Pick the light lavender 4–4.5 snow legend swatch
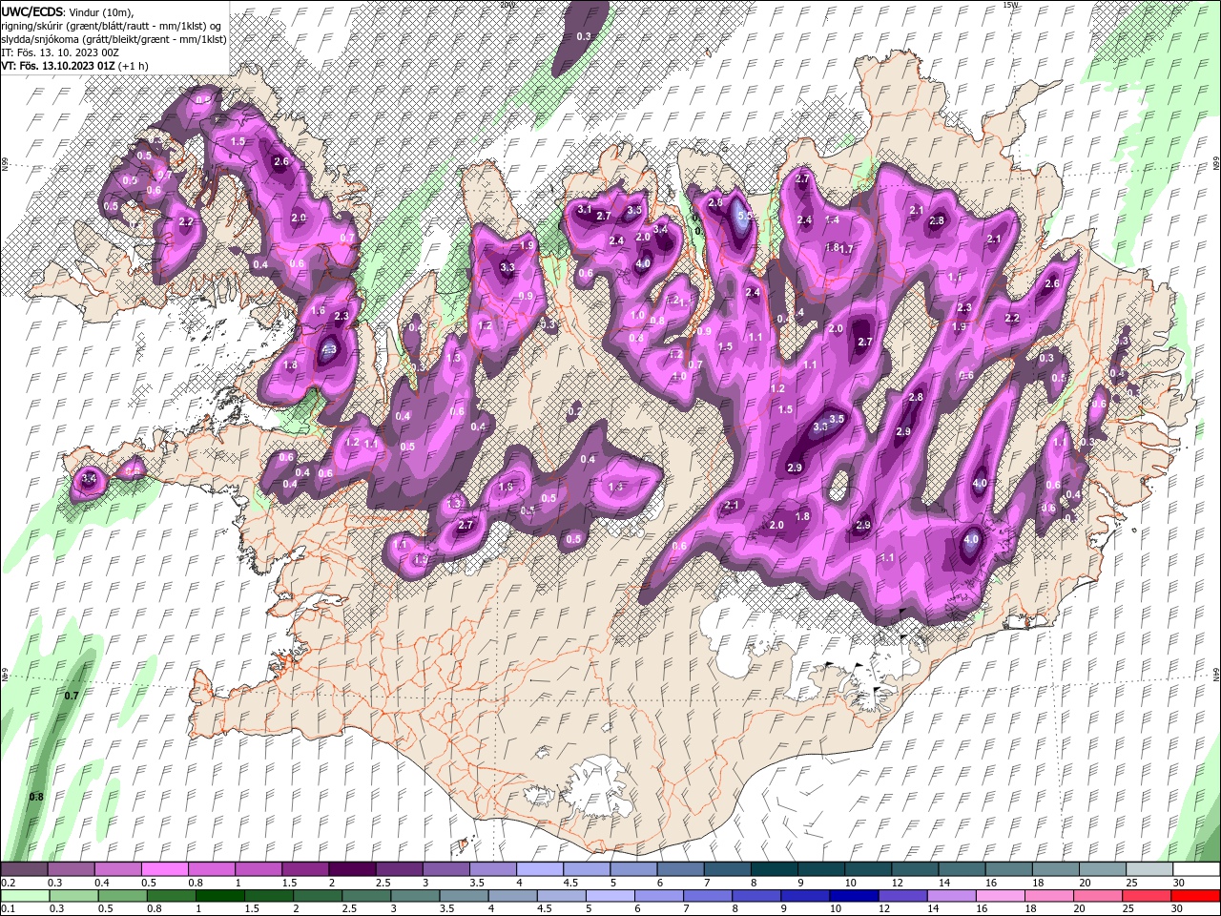Viewport: 1221px width, 916px height. pos(539,869)
